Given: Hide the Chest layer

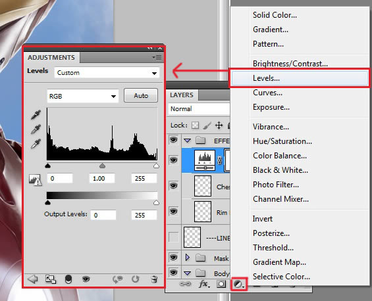Looking at the screenshot, I should pos(174,186).
